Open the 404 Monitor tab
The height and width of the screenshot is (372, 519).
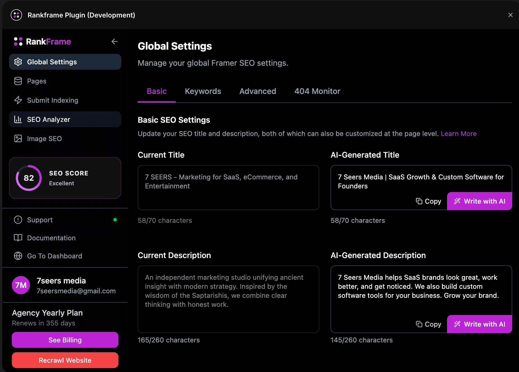click(317, 91)
